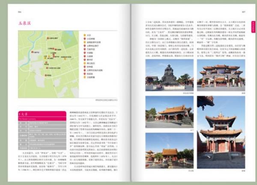Click the 玉泉区 section heading

(x=25, y=25)
